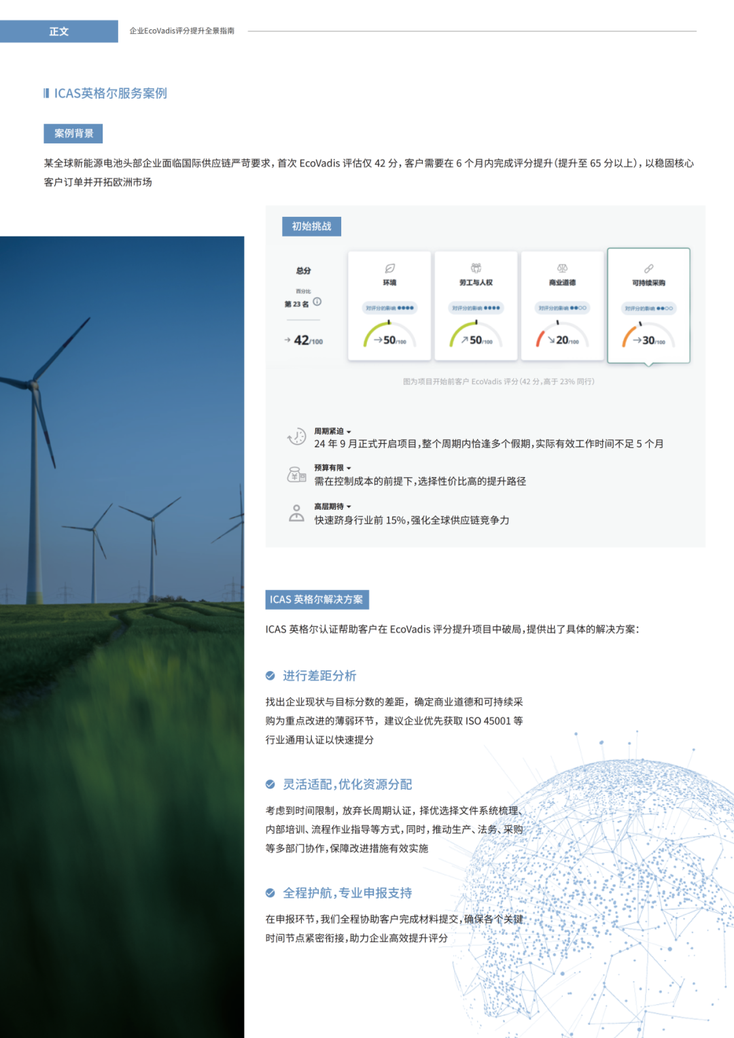Click the info icon next to 第 23 名
The image size is (734, 1038).
[x=317, y=302]
